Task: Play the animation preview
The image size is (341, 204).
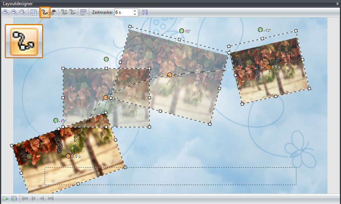Action: (6, 199)
